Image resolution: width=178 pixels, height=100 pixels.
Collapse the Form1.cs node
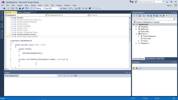coord(136,34)
